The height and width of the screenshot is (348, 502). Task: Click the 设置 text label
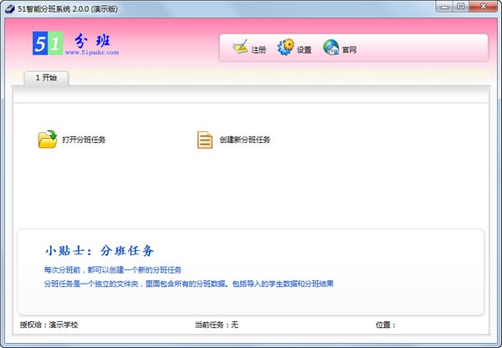tap(304, 50)
